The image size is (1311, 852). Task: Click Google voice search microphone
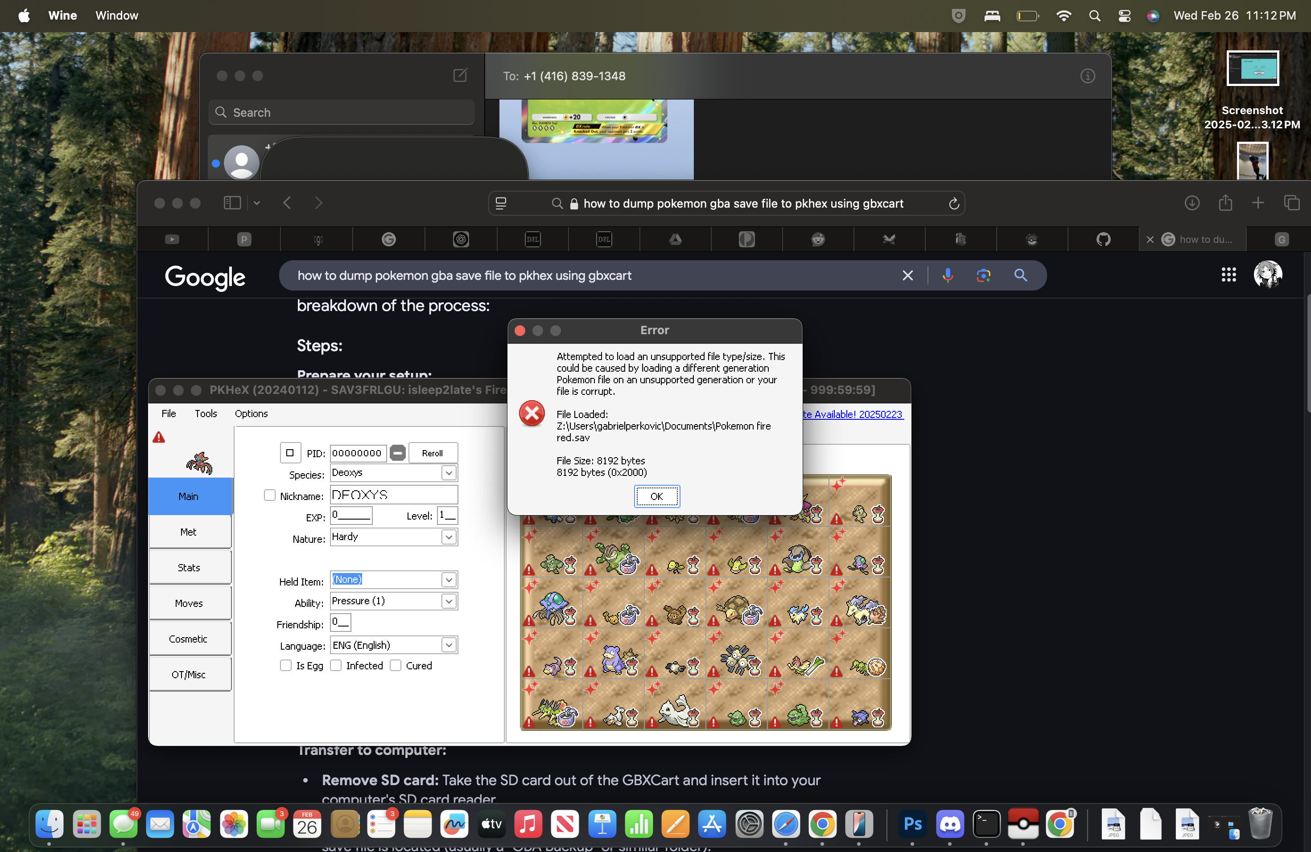pyautogui.click(x=947, y=275)
